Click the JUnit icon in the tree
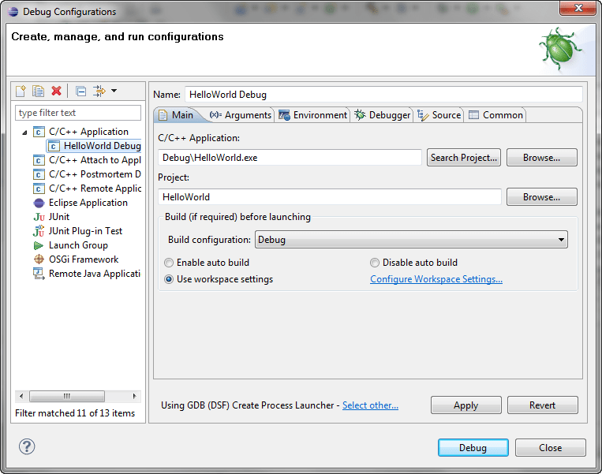602x474 pixels. point(39,217)
